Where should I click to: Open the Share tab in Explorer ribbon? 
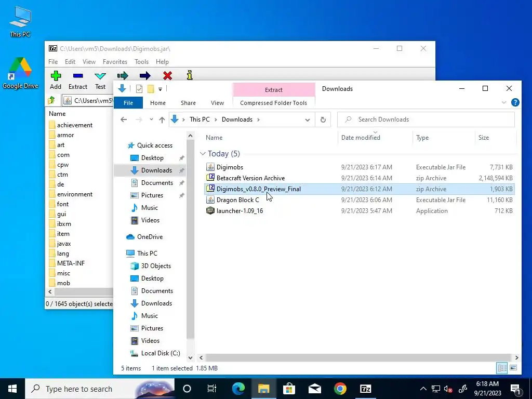click(x=188, y=103)
